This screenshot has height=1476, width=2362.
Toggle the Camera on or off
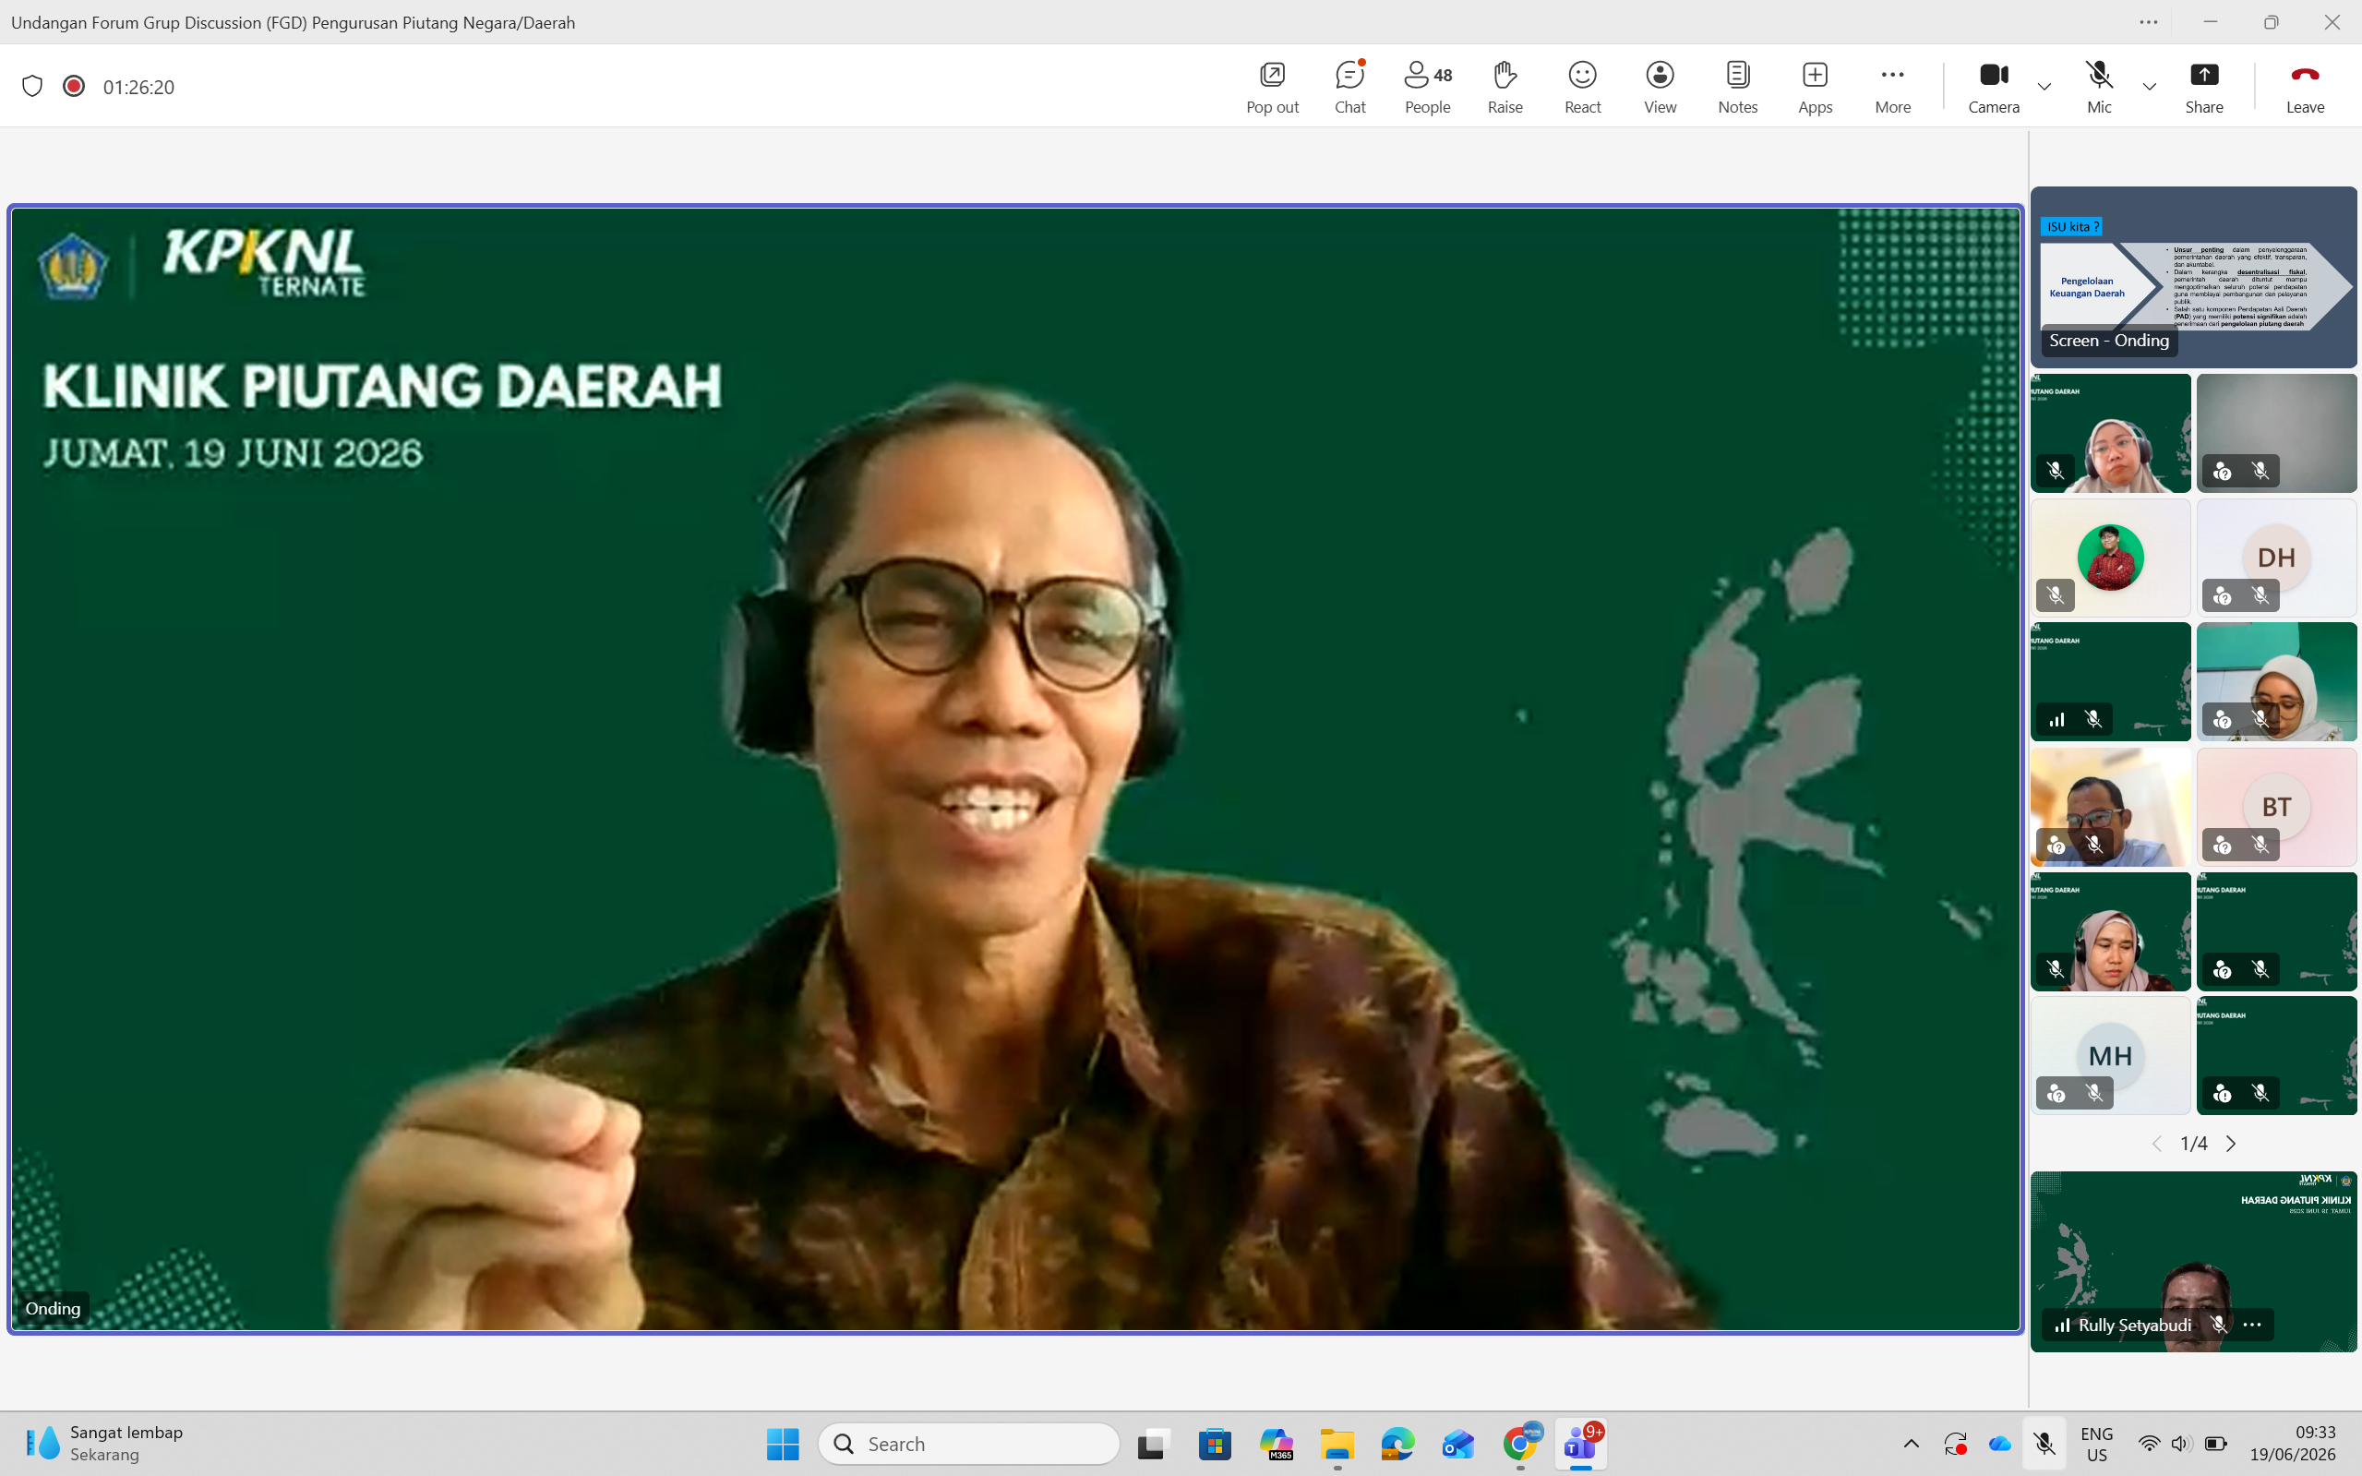(x=1993, y=87)
